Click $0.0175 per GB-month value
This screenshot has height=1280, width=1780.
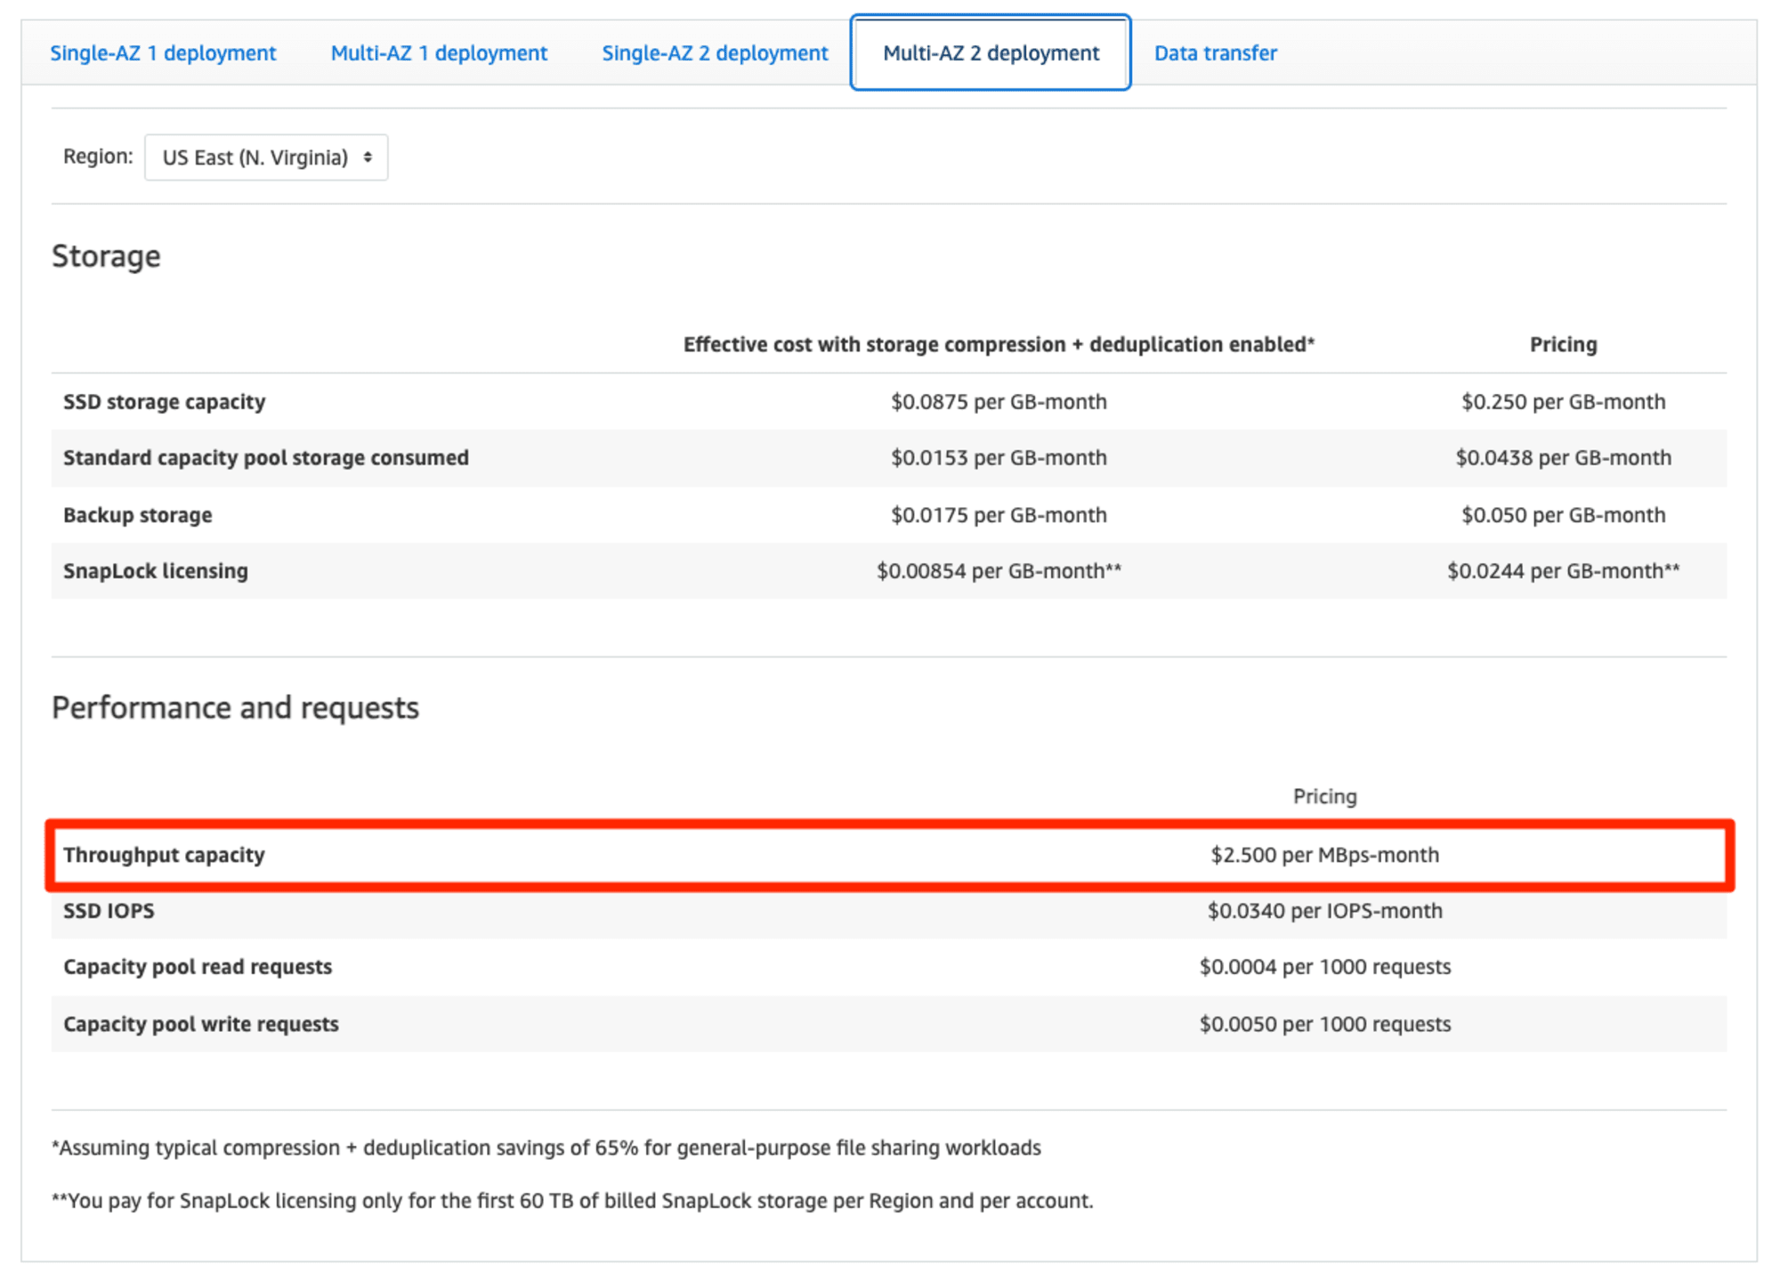pyautogui.click(x=999, y=515)
